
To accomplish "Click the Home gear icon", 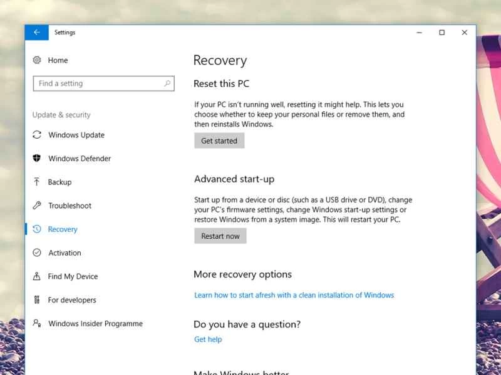I will pyautogui.click(x=38, y=60).
